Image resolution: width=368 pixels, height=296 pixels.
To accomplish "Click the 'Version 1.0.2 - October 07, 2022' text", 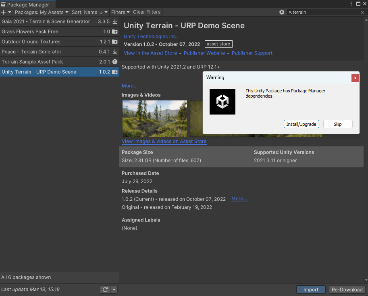I will 162,44.
